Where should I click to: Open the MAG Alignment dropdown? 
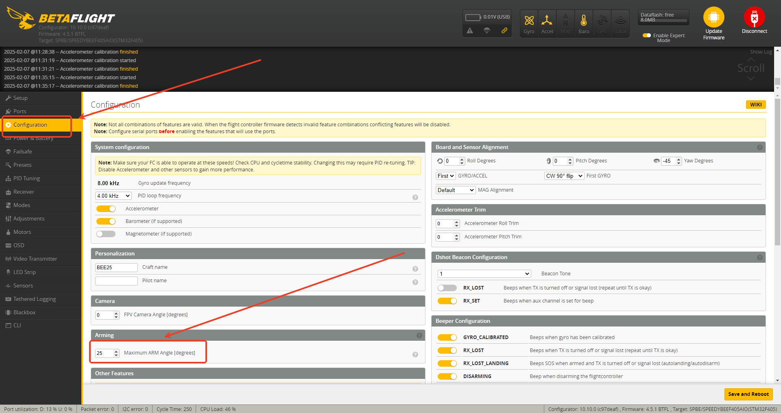456,190
